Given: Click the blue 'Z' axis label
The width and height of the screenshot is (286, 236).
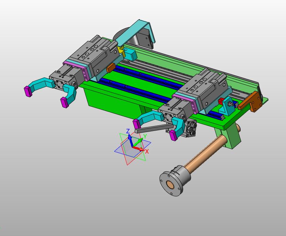Looking at the screenshot, I should (x=128, y=131).
